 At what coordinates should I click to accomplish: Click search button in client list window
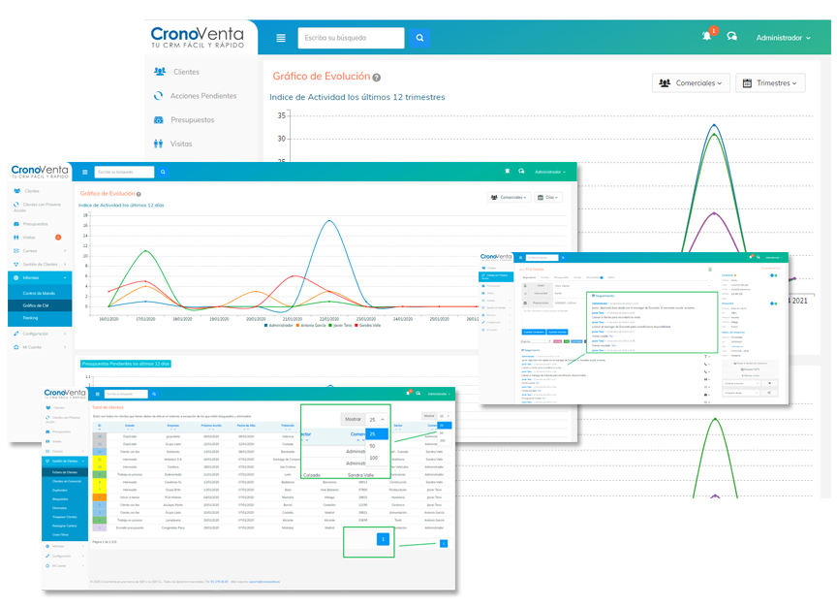click(154, 394)
